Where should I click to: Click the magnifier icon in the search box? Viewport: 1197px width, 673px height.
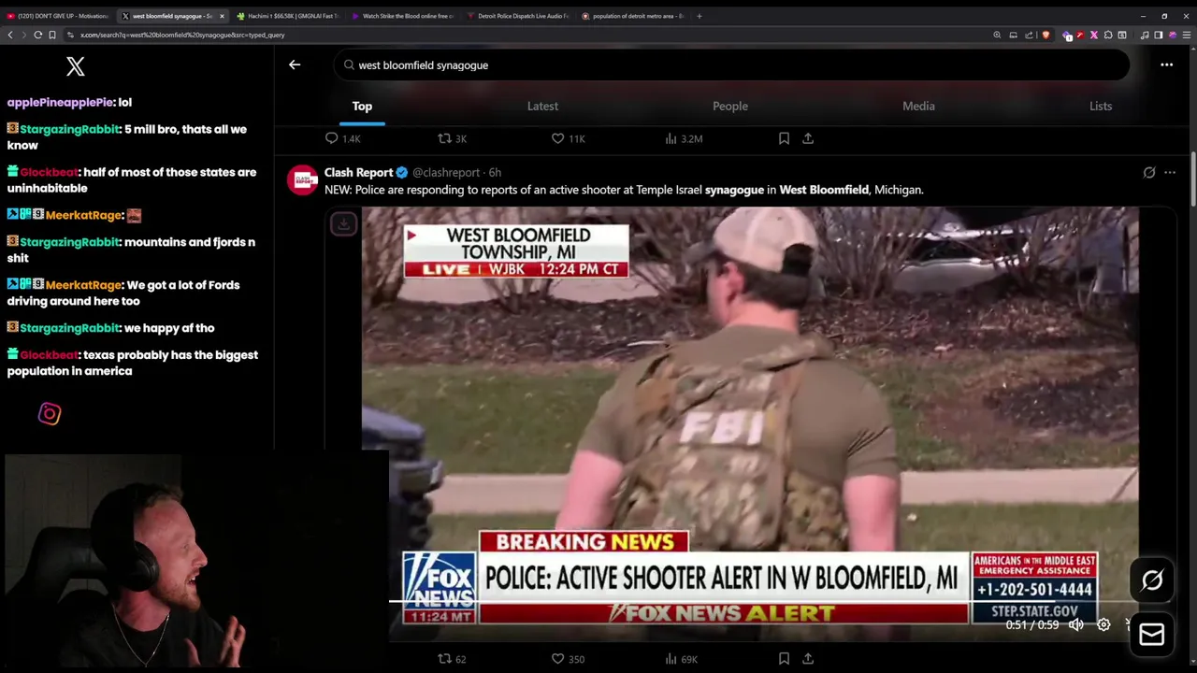point(349,65)
